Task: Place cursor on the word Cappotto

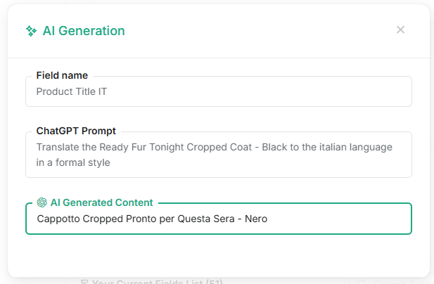Action: pos(58,219)
